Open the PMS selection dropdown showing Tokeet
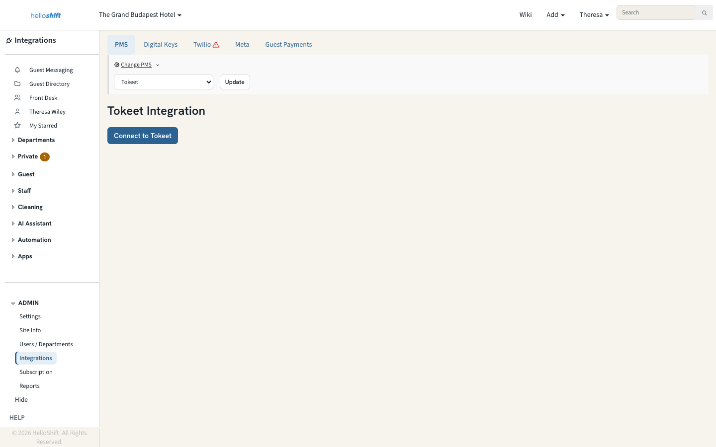This screenshot has width=716, height=447. [x=164, y=82]
